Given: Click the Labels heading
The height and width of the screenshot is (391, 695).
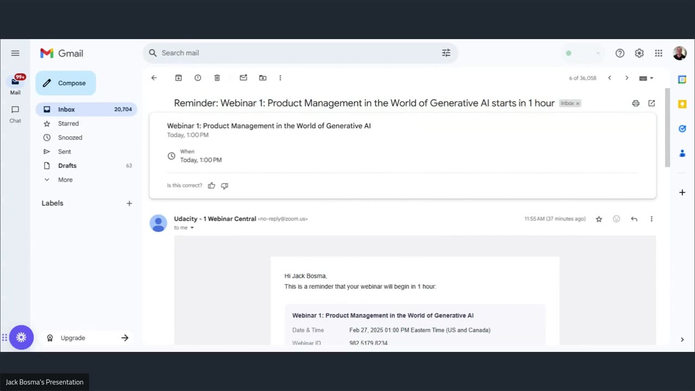Looking at the screenshot, I should (x=53, y=203).
